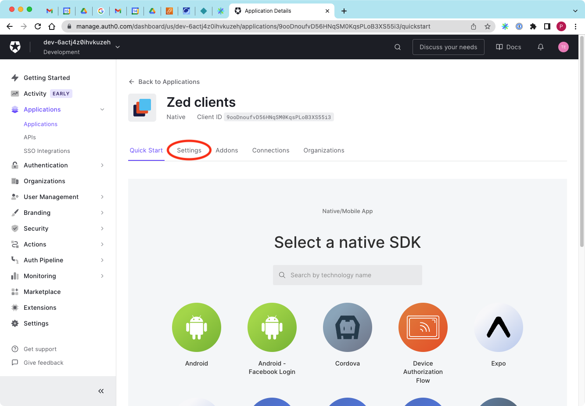Click the share icon in address bar
Viewport: 585px width, 406px height.
[x=474, y=26]
